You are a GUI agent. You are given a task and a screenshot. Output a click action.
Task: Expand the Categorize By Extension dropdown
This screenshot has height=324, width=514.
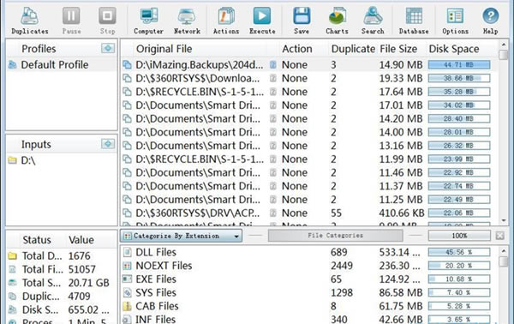(x=182, y=236)
